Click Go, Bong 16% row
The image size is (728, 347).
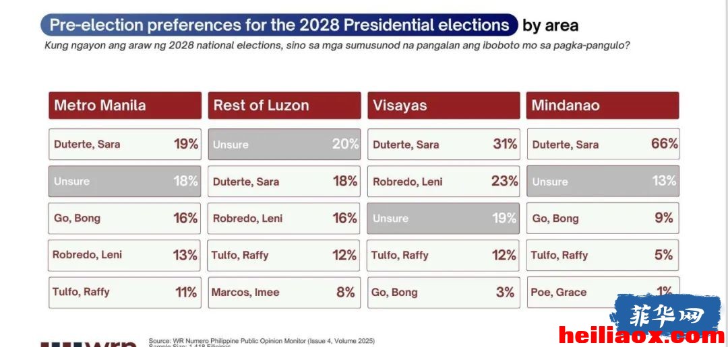pos(125,218)
